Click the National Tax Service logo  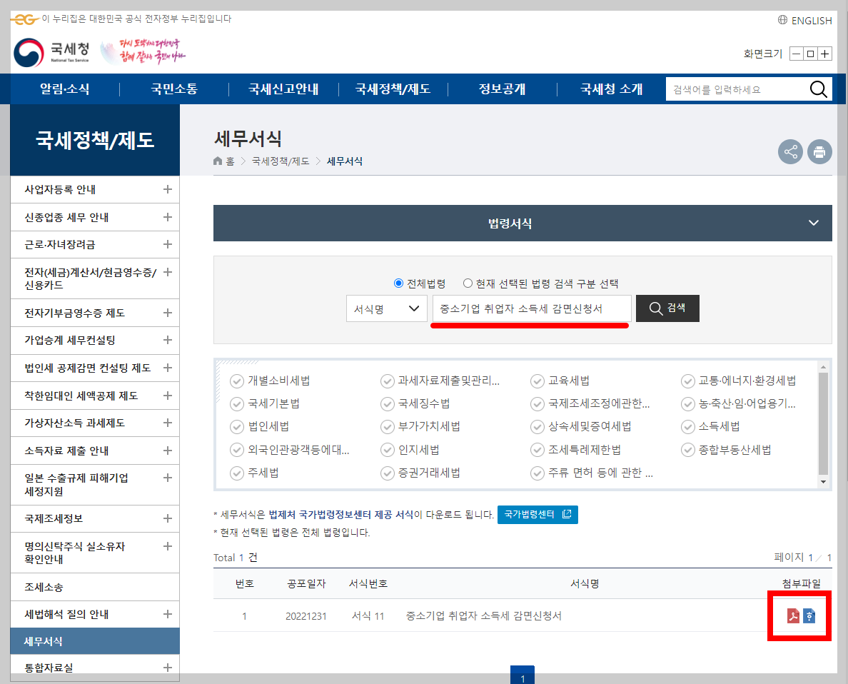coord(52,52)
